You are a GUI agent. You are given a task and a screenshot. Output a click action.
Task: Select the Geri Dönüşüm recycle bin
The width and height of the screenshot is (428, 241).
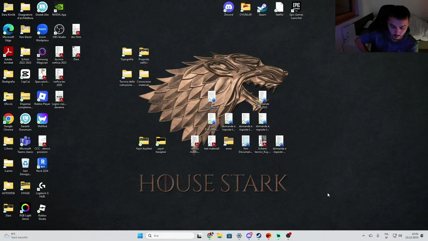tap(25, 167)
